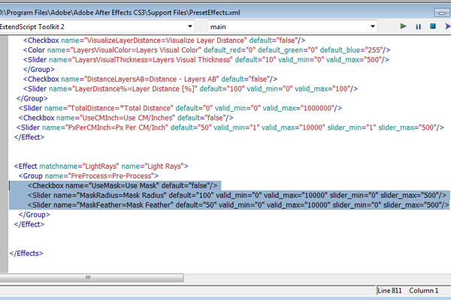Click the highlighted UseMask Checkbox line
Viewport: 451px width, 300px height.
click(x=123, y=186)
